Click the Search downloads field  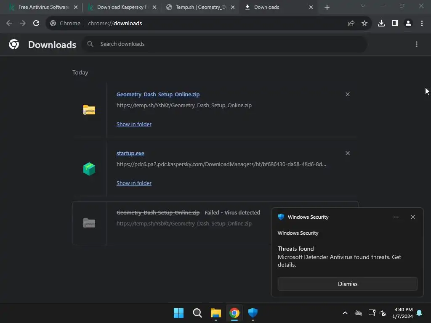tap(225, 44)
